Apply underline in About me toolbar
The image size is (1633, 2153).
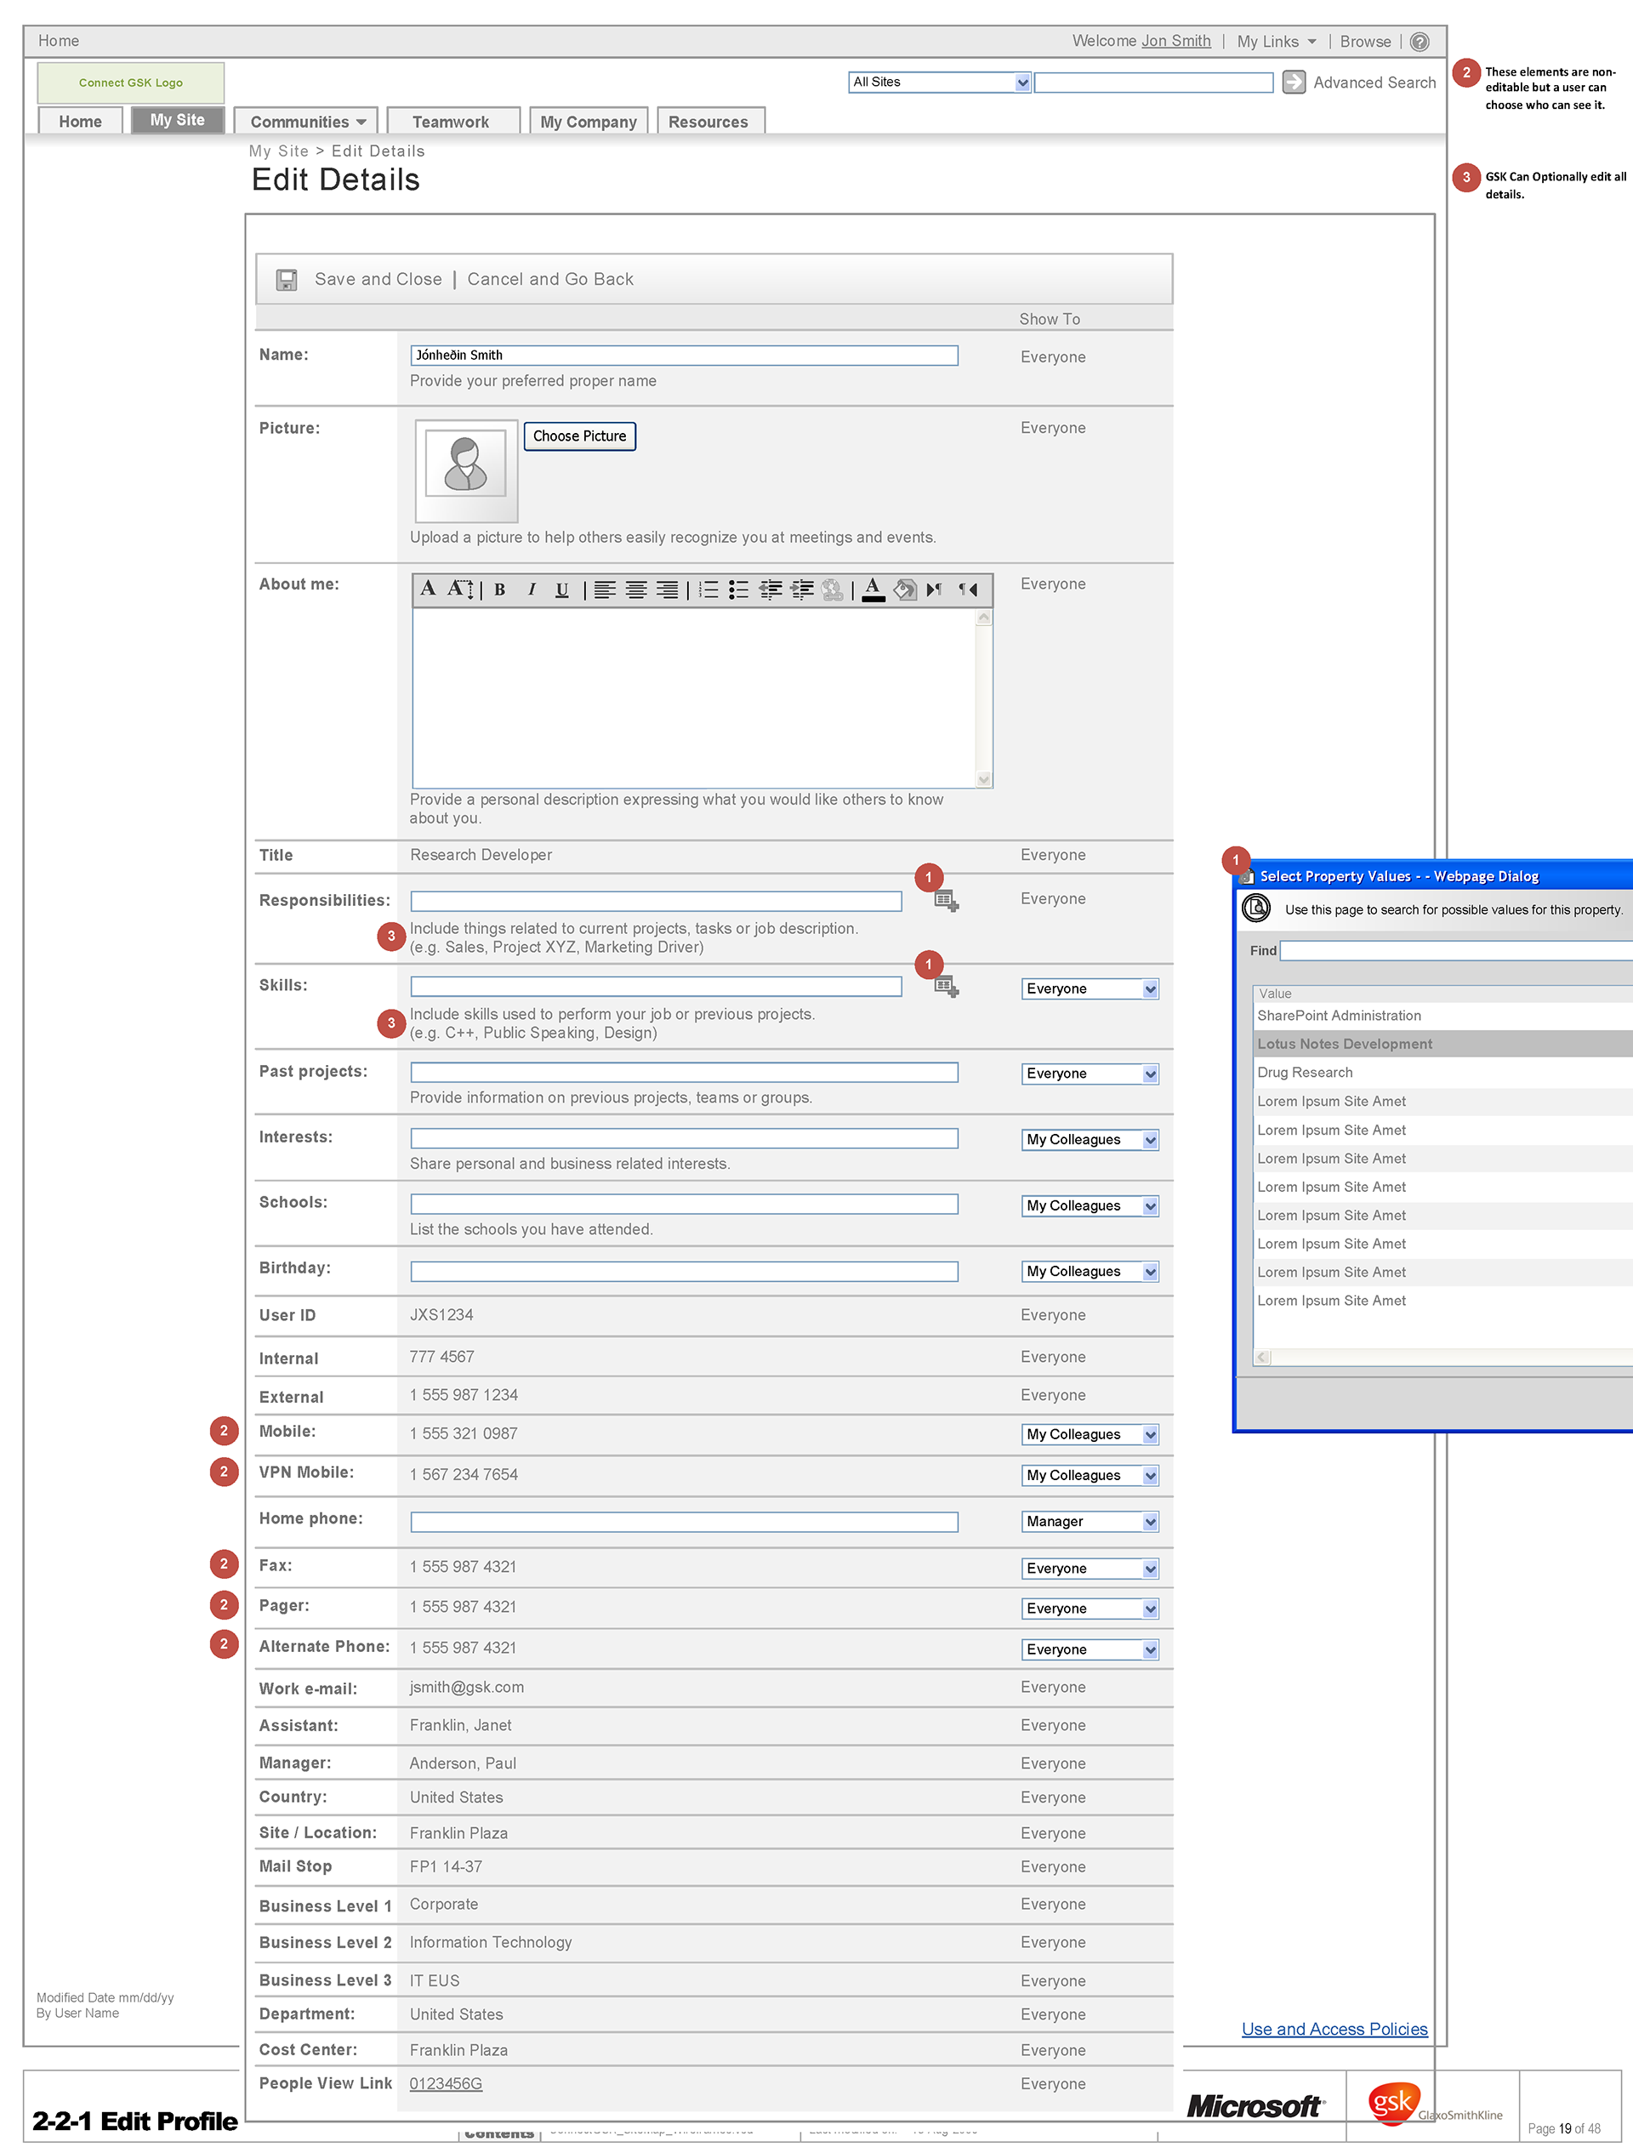click(x=561, y=589)
